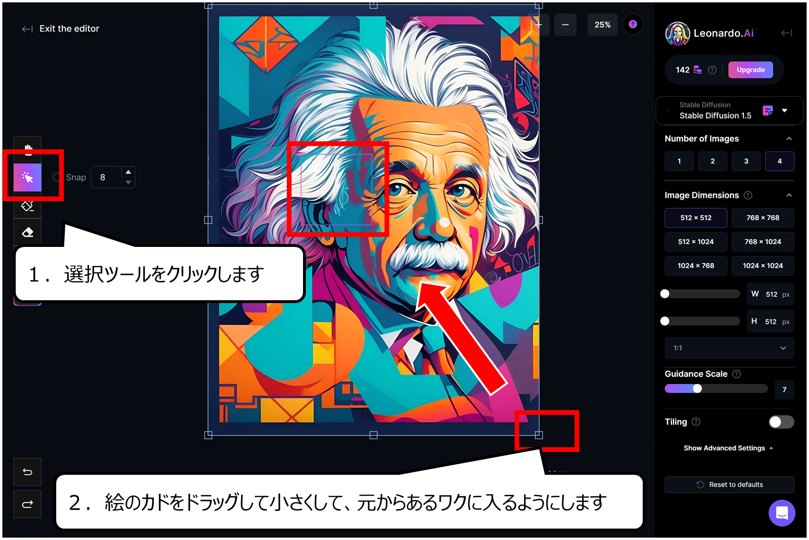Zoom out with minus button
Screen dimensions: 809x540
565,25
